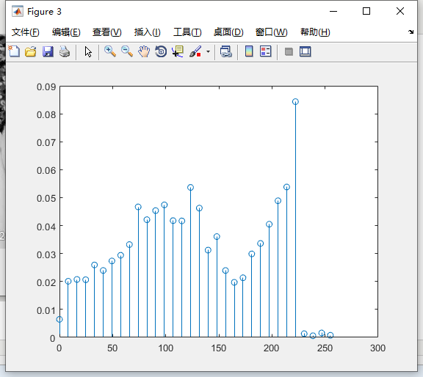Open the 桌面(D) menu
The width and height of the screenshot is (423, 377).
click(x=228, y=32)
